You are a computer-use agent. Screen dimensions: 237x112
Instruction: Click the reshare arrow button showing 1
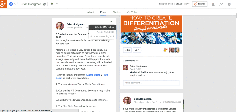(x=137, y=50)
